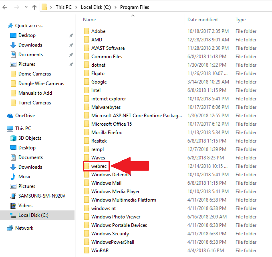
Task: Select the AMD folder
Action: pos(97,40)
